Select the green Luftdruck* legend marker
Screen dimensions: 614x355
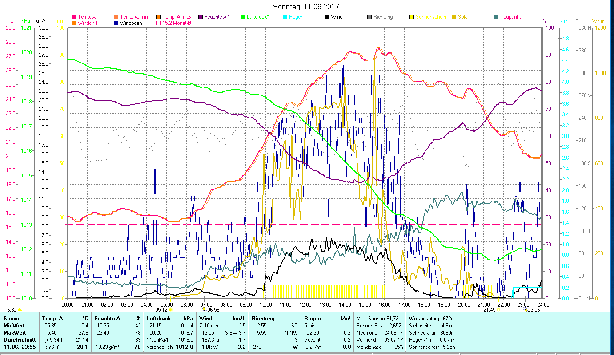243,17
